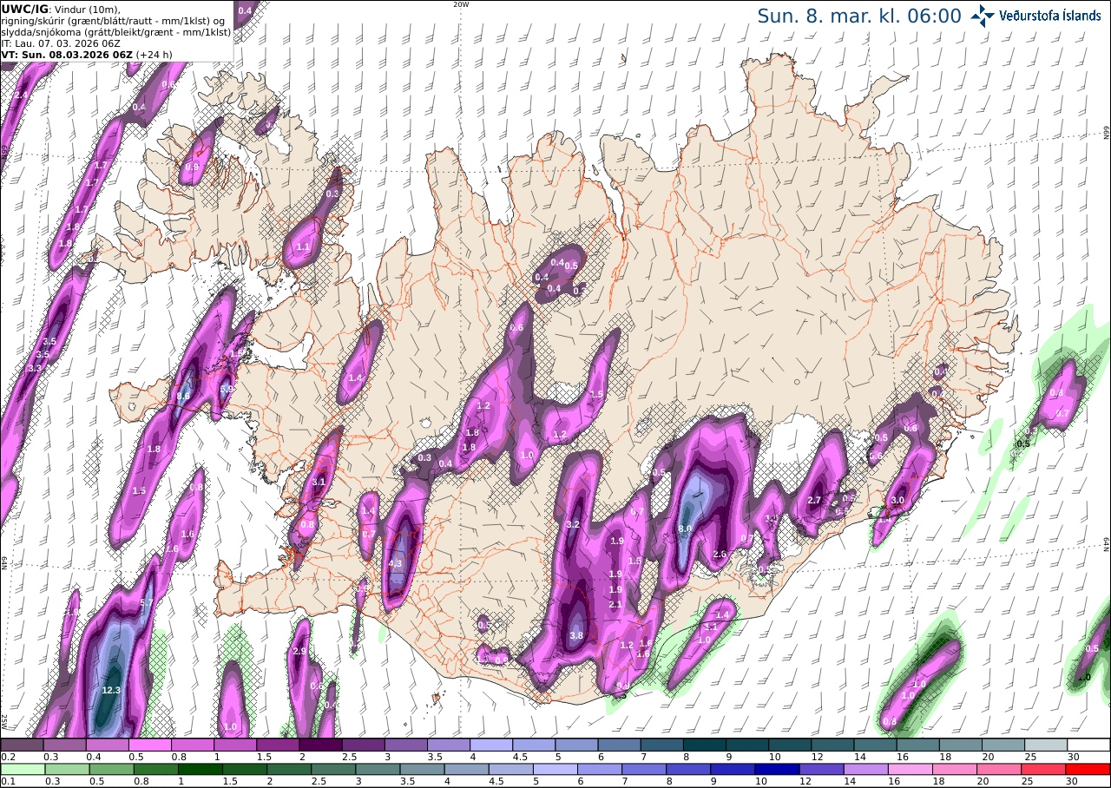Click the 12.3 precipitation value on the map
1111x788 pixels.
point(110,691)
